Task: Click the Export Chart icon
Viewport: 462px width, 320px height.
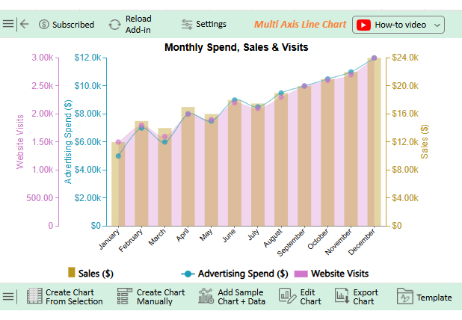Action: point(342,296)
